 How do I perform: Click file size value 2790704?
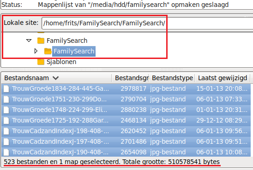(133, 100)
